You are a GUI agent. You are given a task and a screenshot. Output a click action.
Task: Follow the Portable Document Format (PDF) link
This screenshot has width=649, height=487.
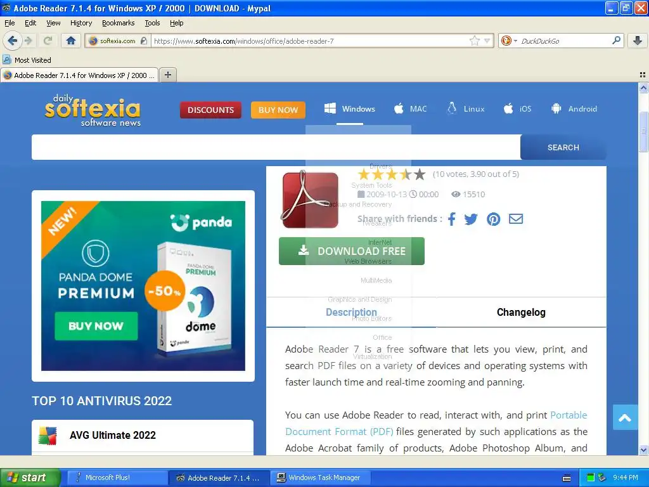tap(436, 423)
